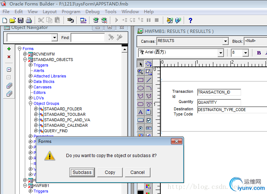The height and width of the screenshot is (194, 267).
Task: Select the Rectangle drawing tool
Action: 141,80
